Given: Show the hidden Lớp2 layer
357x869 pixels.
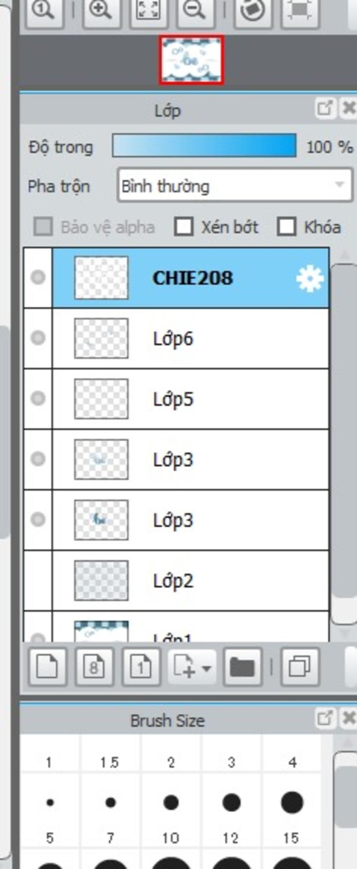Looking at the screenshot, I should pos(38,580).
